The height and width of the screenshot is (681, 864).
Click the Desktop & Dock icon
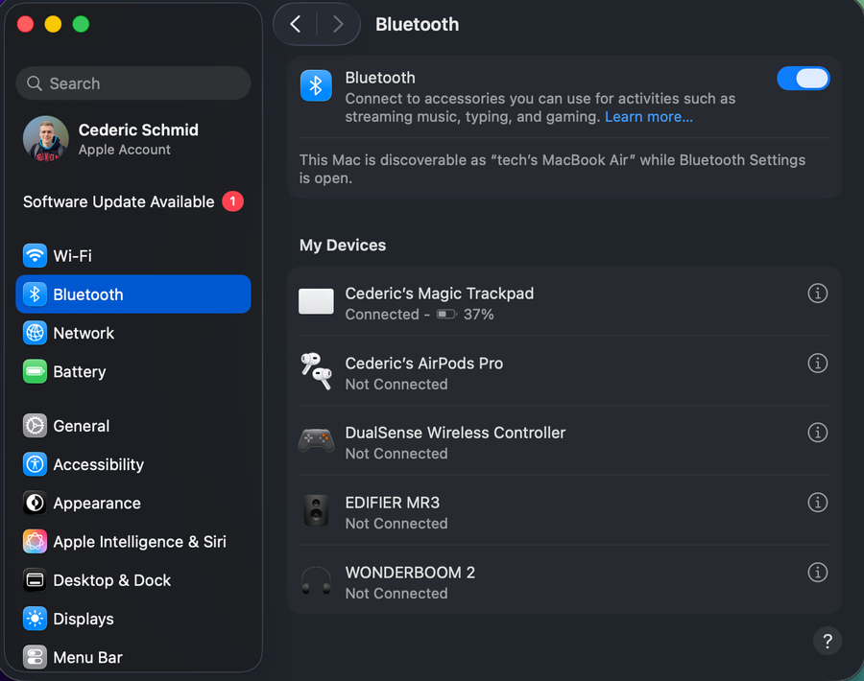35,579
